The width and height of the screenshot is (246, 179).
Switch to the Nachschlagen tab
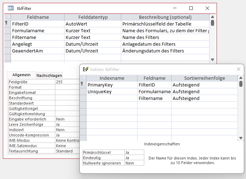click(49, 75)
